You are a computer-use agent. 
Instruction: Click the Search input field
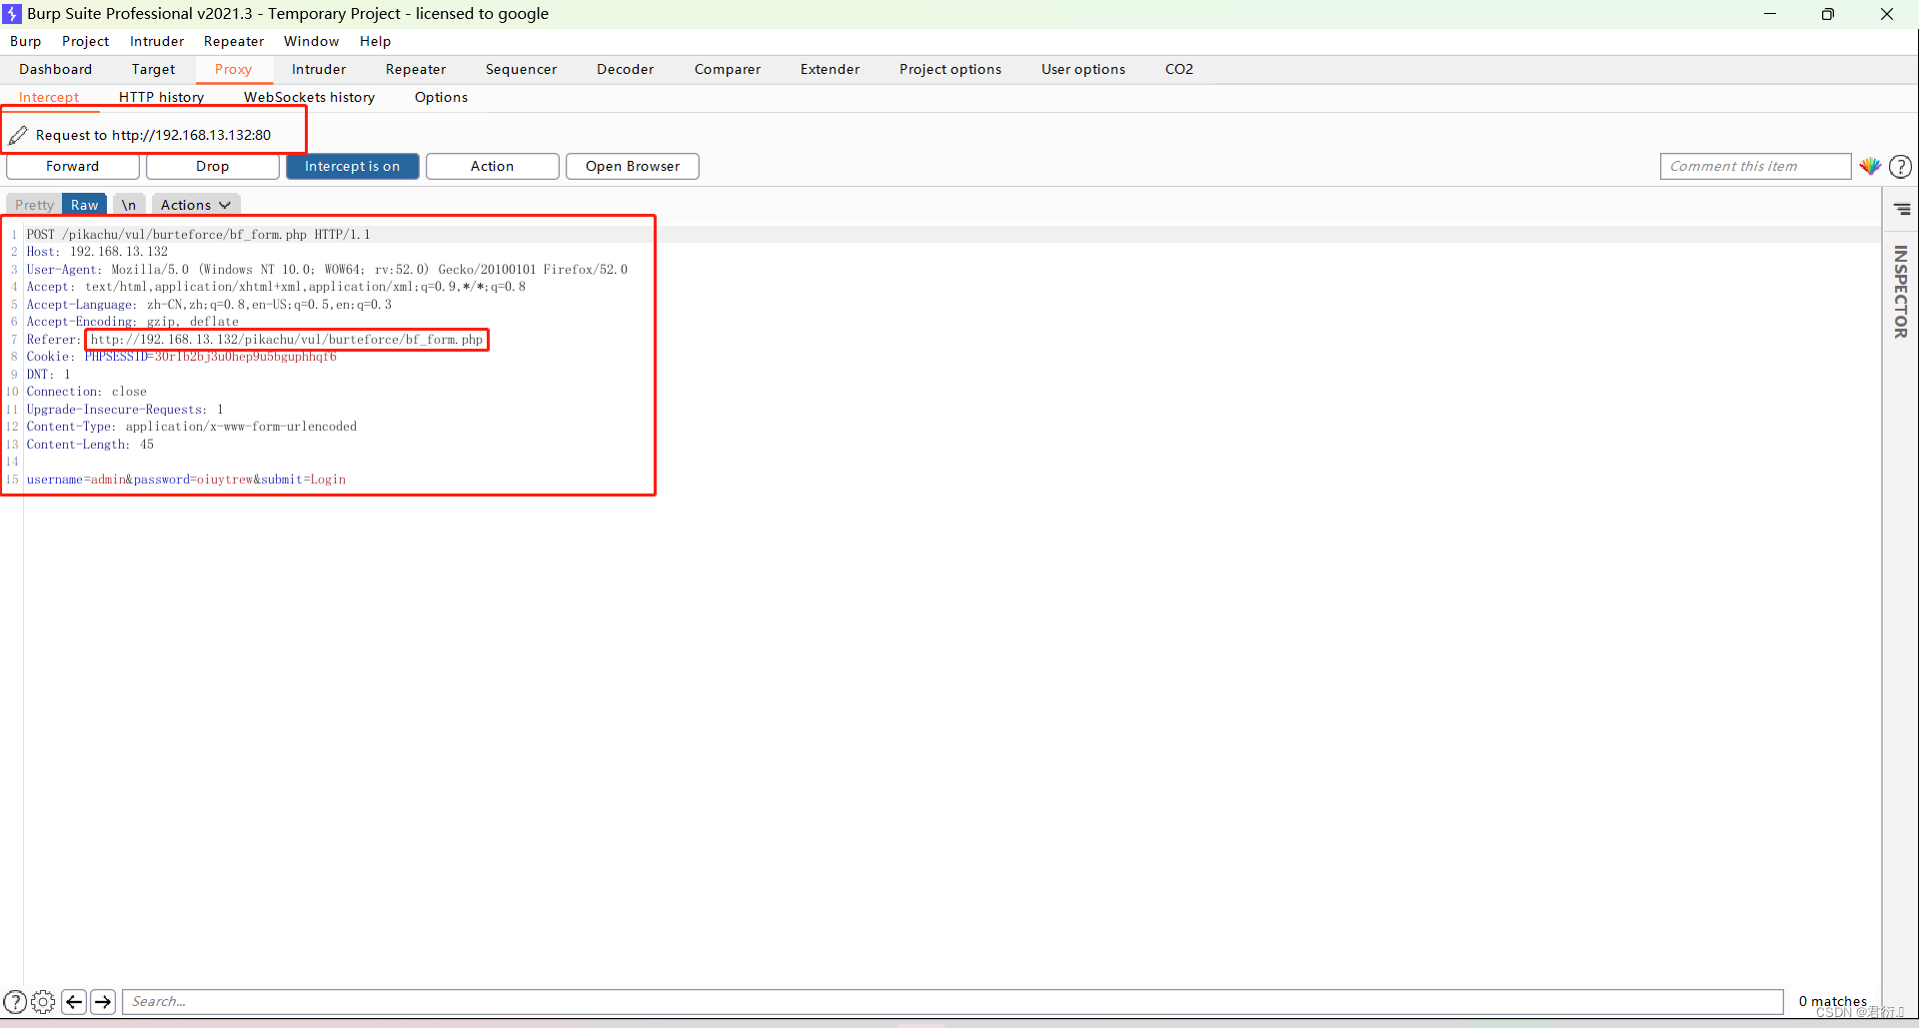pos(953,1001)
